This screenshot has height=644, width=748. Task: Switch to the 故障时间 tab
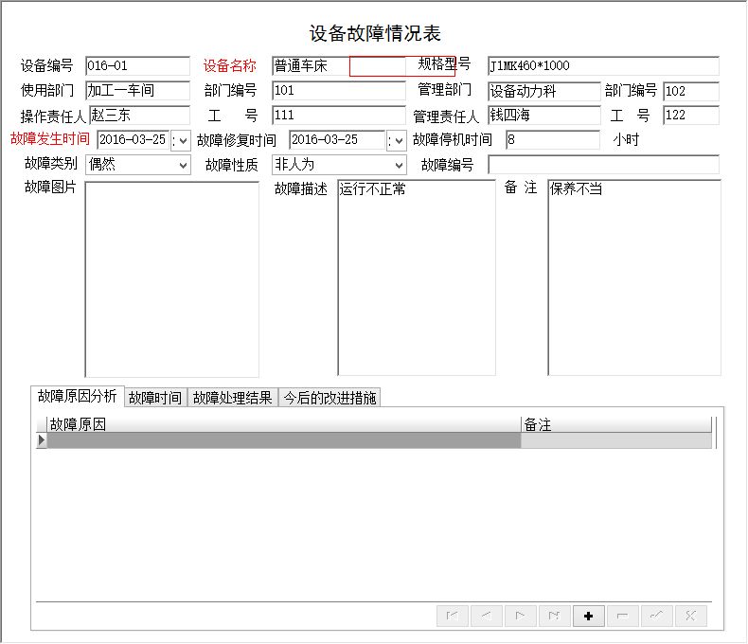point(155,398)
